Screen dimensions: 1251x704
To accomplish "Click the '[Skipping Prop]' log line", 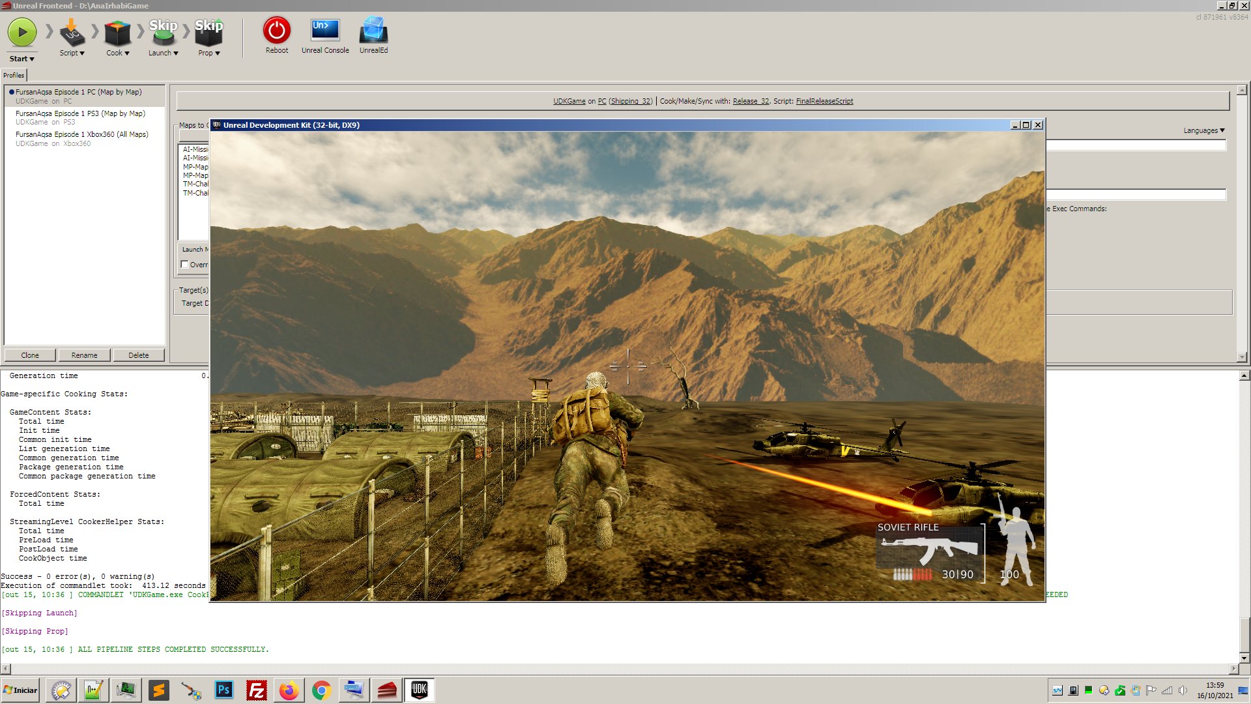I will tap(35, 632).
